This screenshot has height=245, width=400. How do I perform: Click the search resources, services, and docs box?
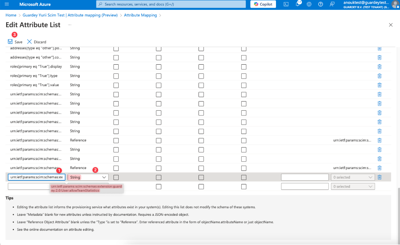pos(171,4)
